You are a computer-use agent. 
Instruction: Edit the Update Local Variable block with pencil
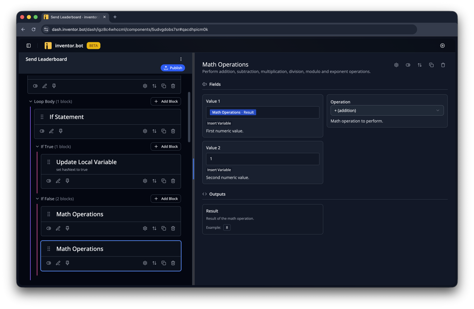pos(58,181)
